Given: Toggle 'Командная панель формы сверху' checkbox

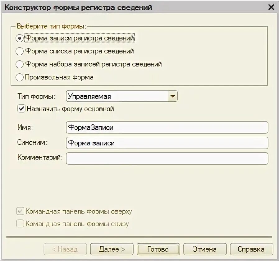Looking at the screenshot, I should [x=20, y=211].
